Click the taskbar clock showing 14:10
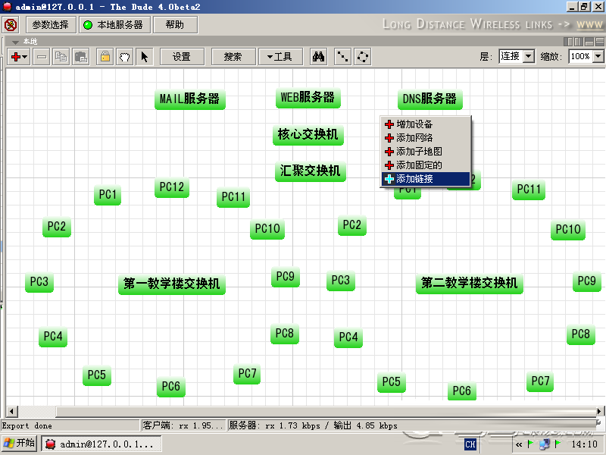Image resolution: width=606 pixels, height=455 pixels. coord(584,444)
